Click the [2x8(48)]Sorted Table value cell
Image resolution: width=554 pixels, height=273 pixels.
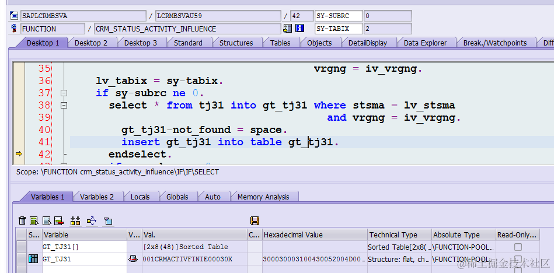click(194, 247)
